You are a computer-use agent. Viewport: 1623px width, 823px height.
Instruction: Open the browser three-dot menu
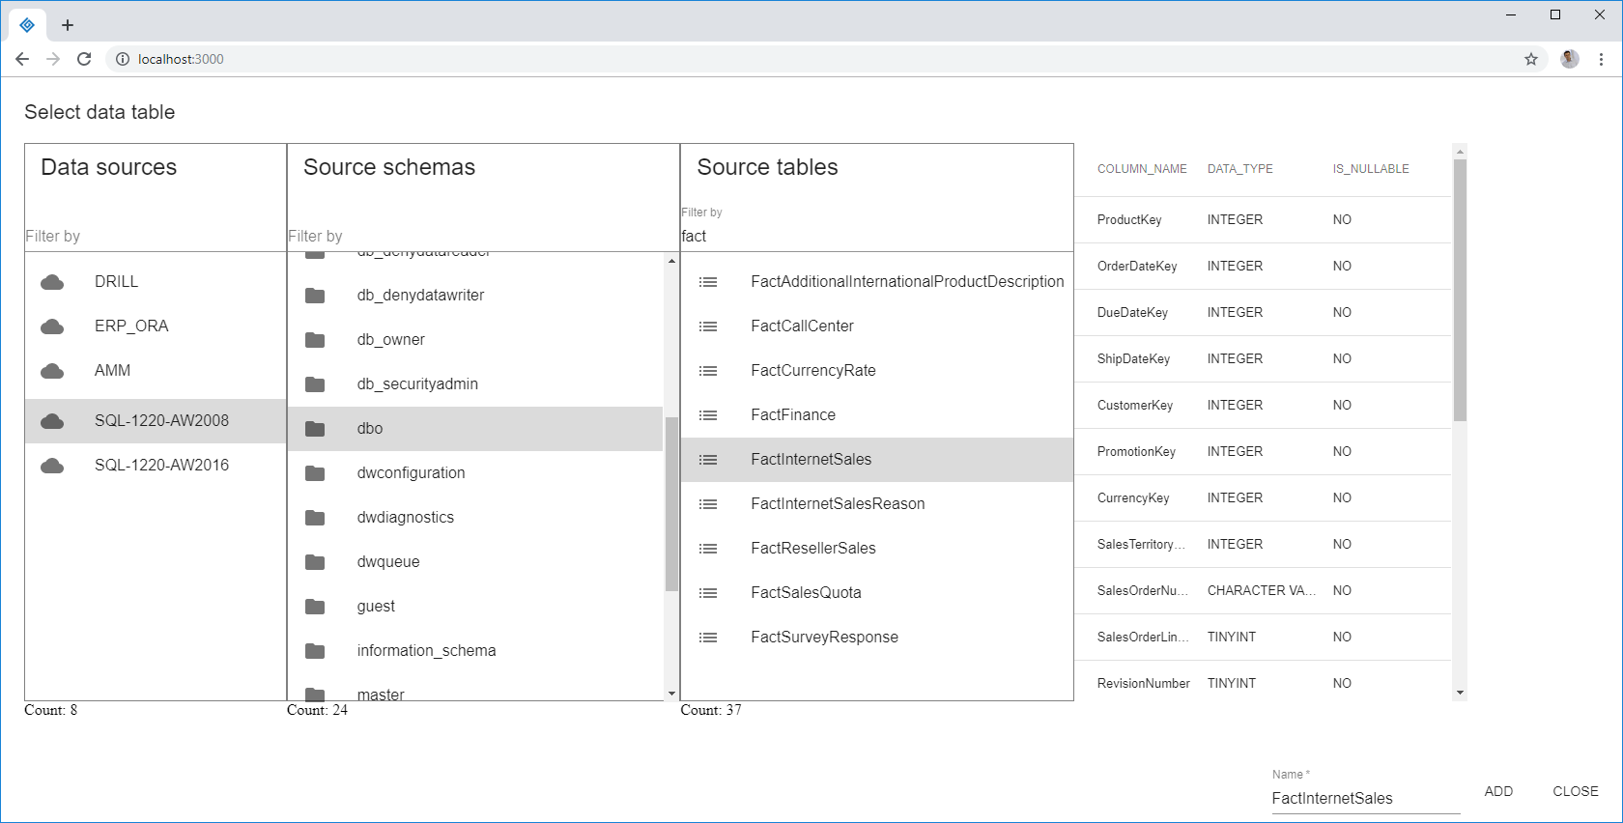click(x=1601, y=59)
